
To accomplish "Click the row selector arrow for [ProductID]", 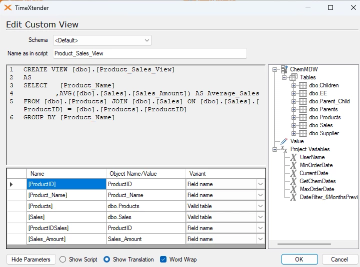I will [x=11, y=184].
